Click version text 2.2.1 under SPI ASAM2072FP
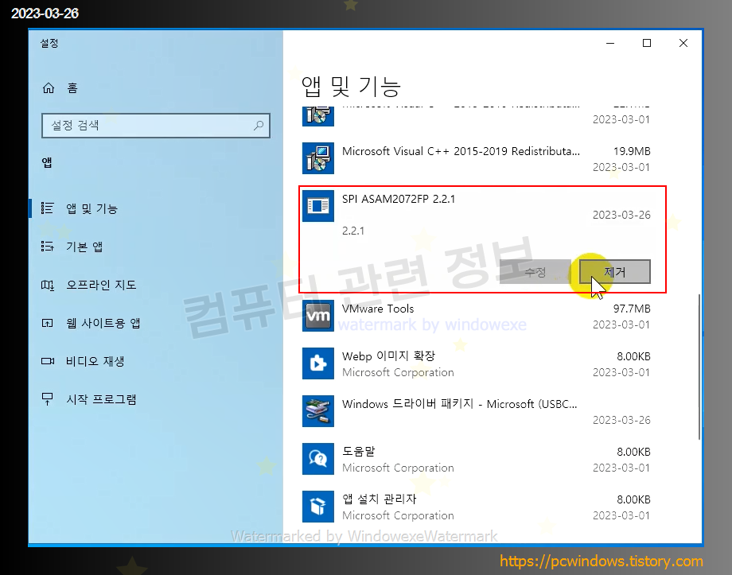Screen dimensions: 732x575 pos(353,231)
